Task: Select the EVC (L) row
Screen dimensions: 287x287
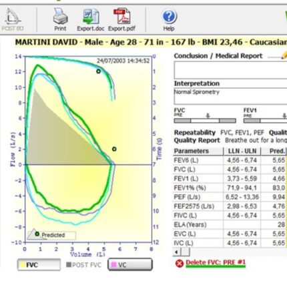Action: coord(230,234)
